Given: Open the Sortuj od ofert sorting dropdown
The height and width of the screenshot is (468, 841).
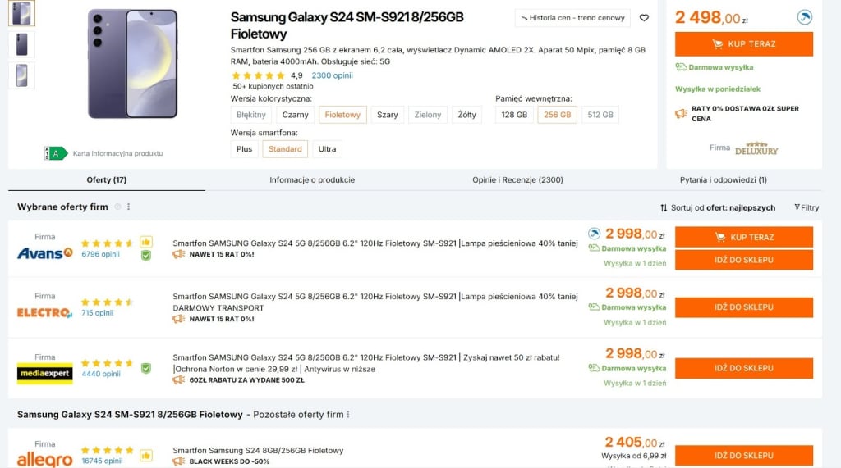Looking at the screenshot, I should [x=718, y=207].
